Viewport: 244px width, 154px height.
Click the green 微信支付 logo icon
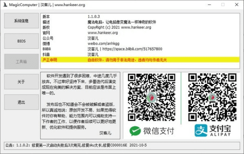(135, 131)
